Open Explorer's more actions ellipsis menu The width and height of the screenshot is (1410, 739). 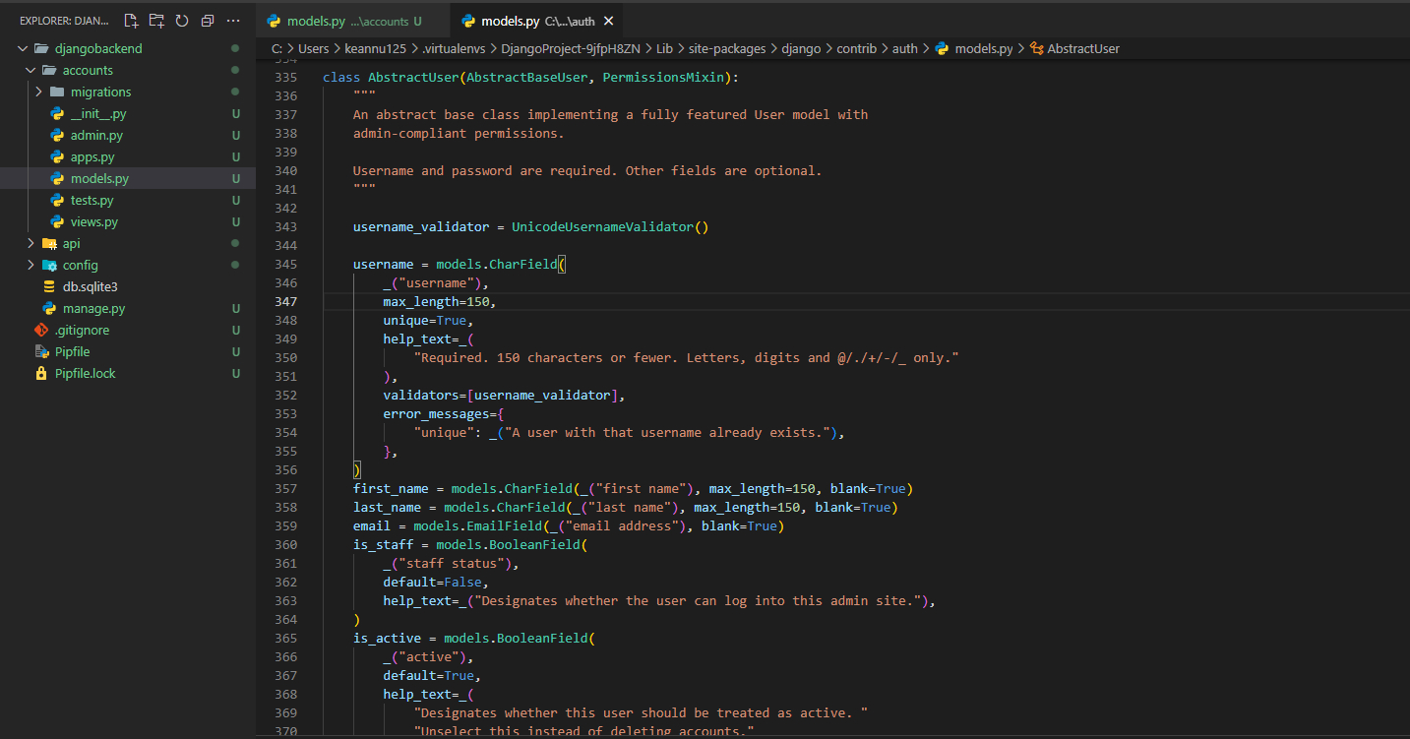[232, 21]
